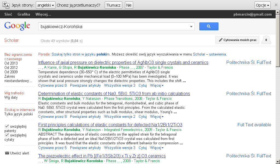Click Cytowane przez 8 under the AgNbO3 result
The height and width of the screenshot is (164, 280).
(52, 86)
